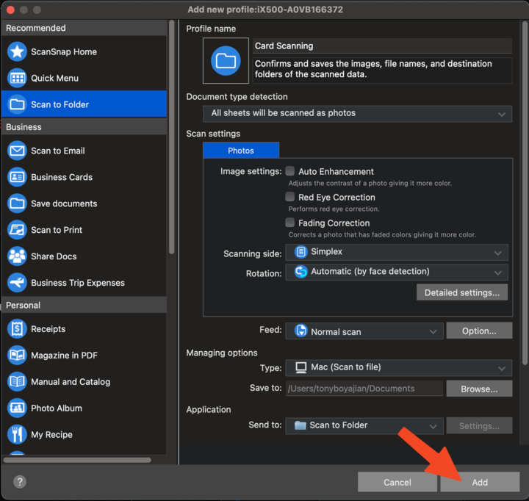Viewport: 529px width, 501px height.
Task: Enable the Fading Correction checkbox
Action: pyautogui.click(x=289, y=223)
